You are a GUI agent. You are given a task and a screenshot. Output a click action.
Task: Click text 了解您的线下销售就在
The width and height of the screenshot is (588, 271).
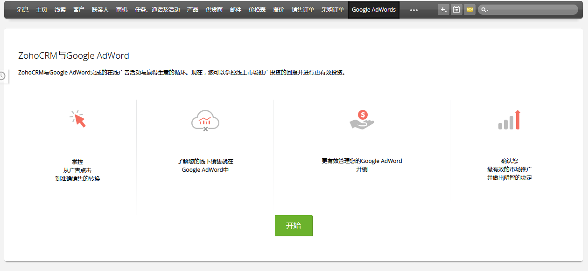[205, 161]
